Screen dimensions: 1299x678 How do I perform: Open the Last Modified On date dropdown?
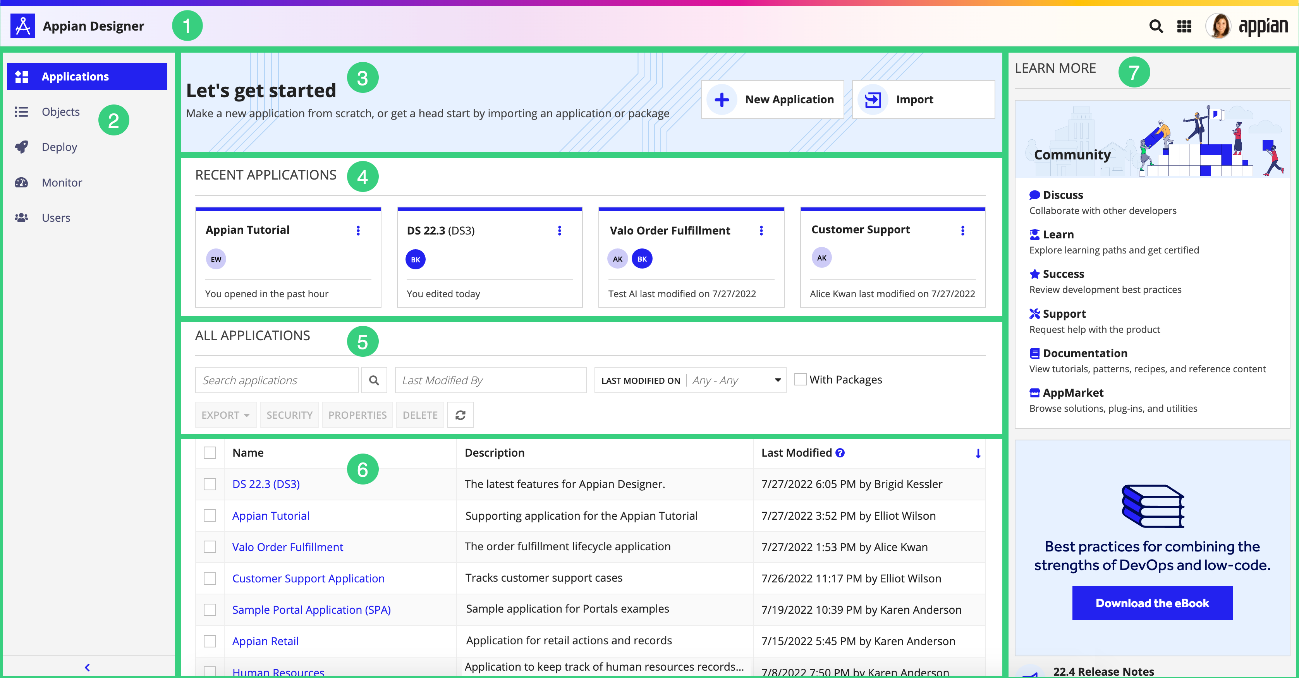690,380
